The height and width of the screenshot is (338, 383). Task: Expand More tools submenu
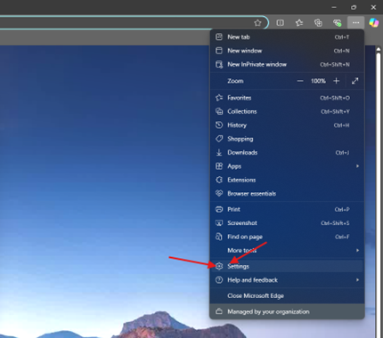pyautogui.click(x=287, y=250)
